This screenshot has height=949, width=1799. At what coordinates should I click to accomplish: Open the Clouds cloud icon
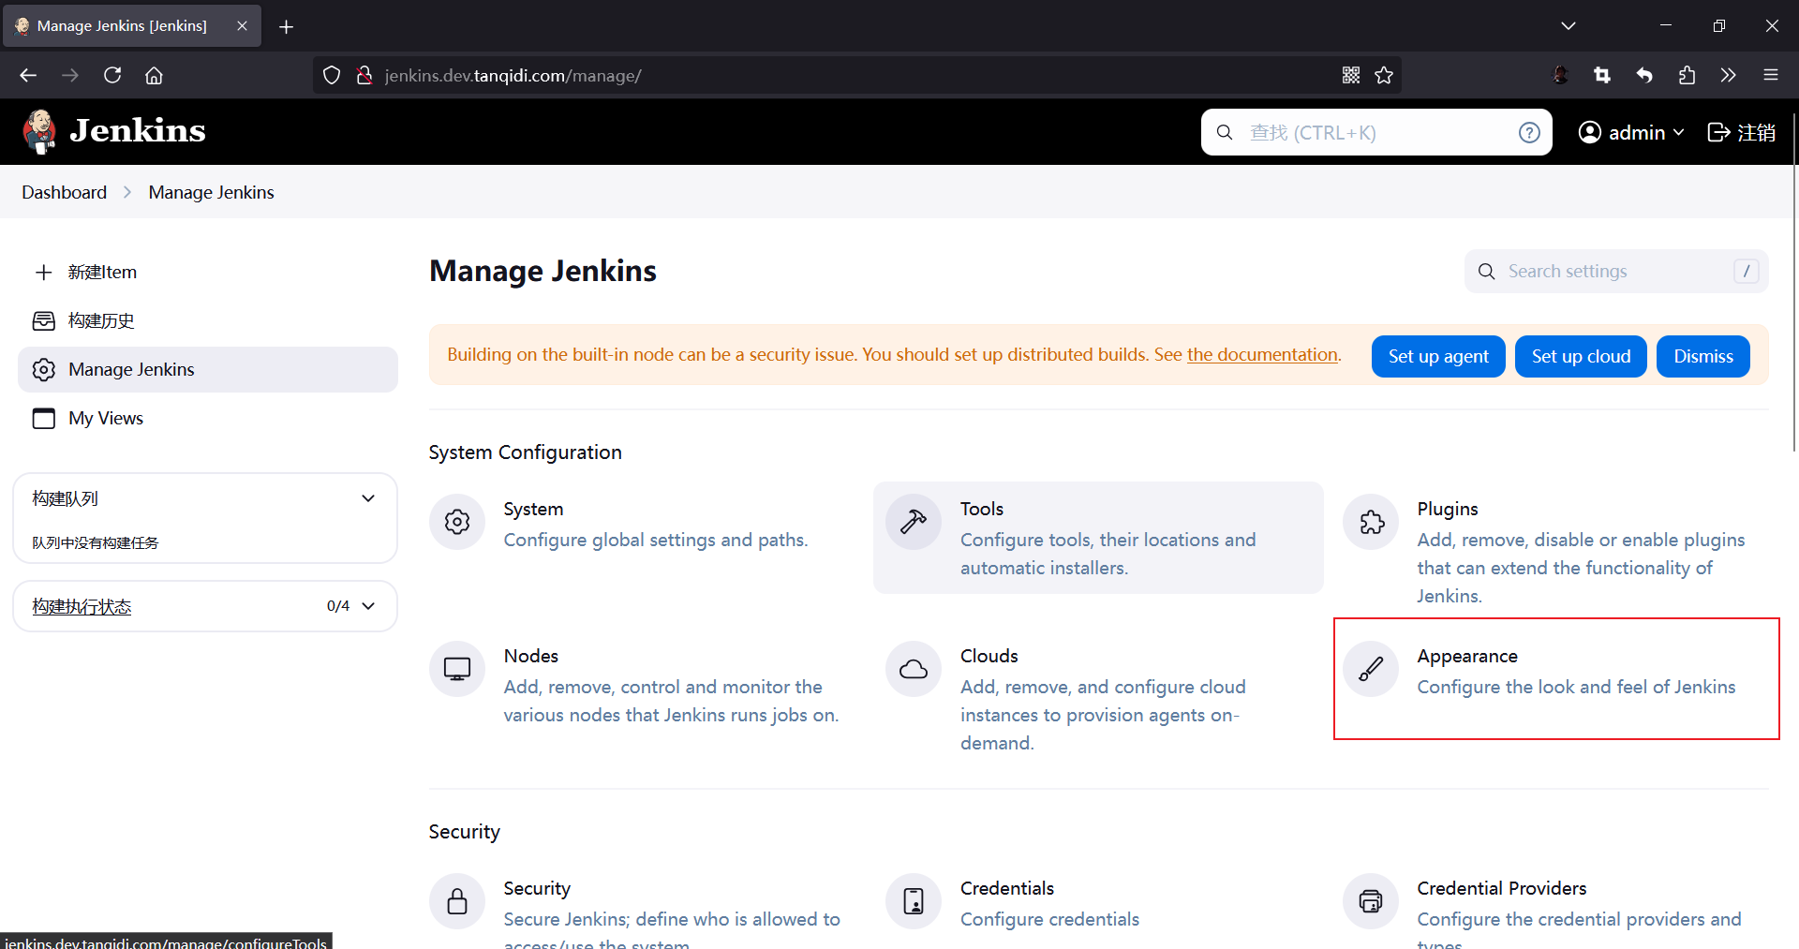pyautogui.click(x=914, y=669)
